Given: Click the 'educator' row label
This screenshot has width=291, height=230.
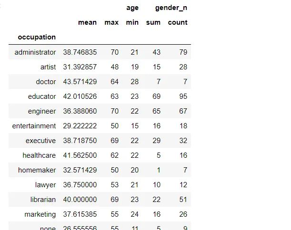Looking at the screenshot, I should 42,96.
